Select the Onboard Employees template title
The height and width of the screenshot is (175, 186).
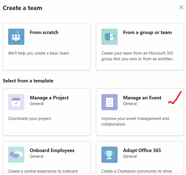52,150
